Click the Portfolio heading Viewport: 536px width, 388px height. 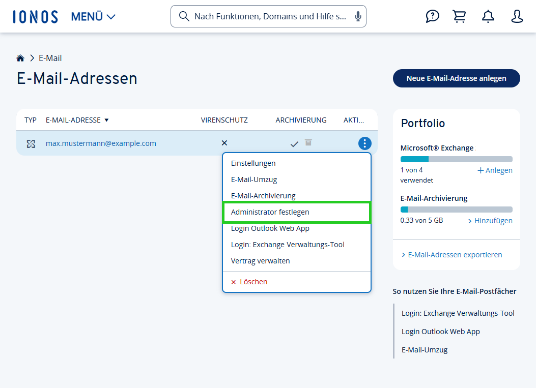[x=423, y=123]
